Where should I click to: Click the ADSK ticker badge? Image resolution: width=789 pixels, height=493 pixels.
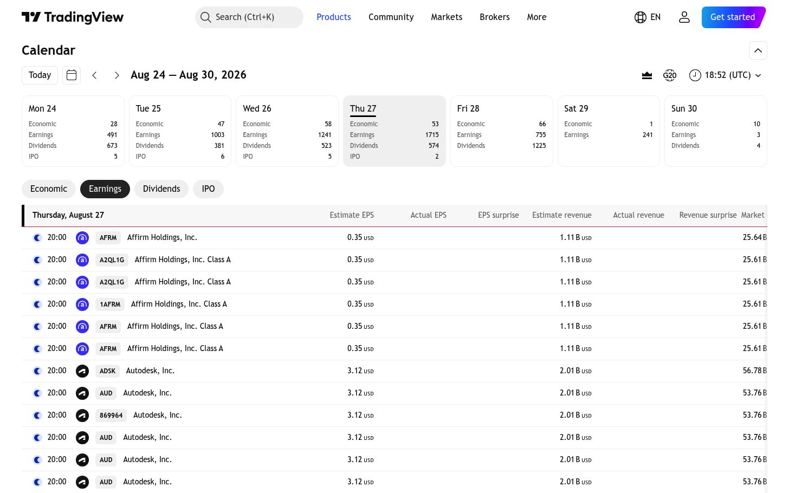(x=107, y=371)
